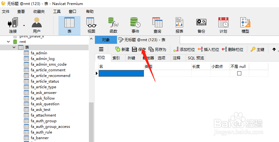Screen dimensions: 279x142
Task: Click the sidebar tree vertical scrollbar
Action: [91, 122]
